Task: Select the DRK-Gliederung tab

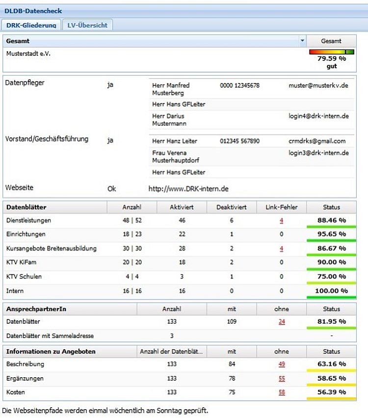Action: click(31, 25)
